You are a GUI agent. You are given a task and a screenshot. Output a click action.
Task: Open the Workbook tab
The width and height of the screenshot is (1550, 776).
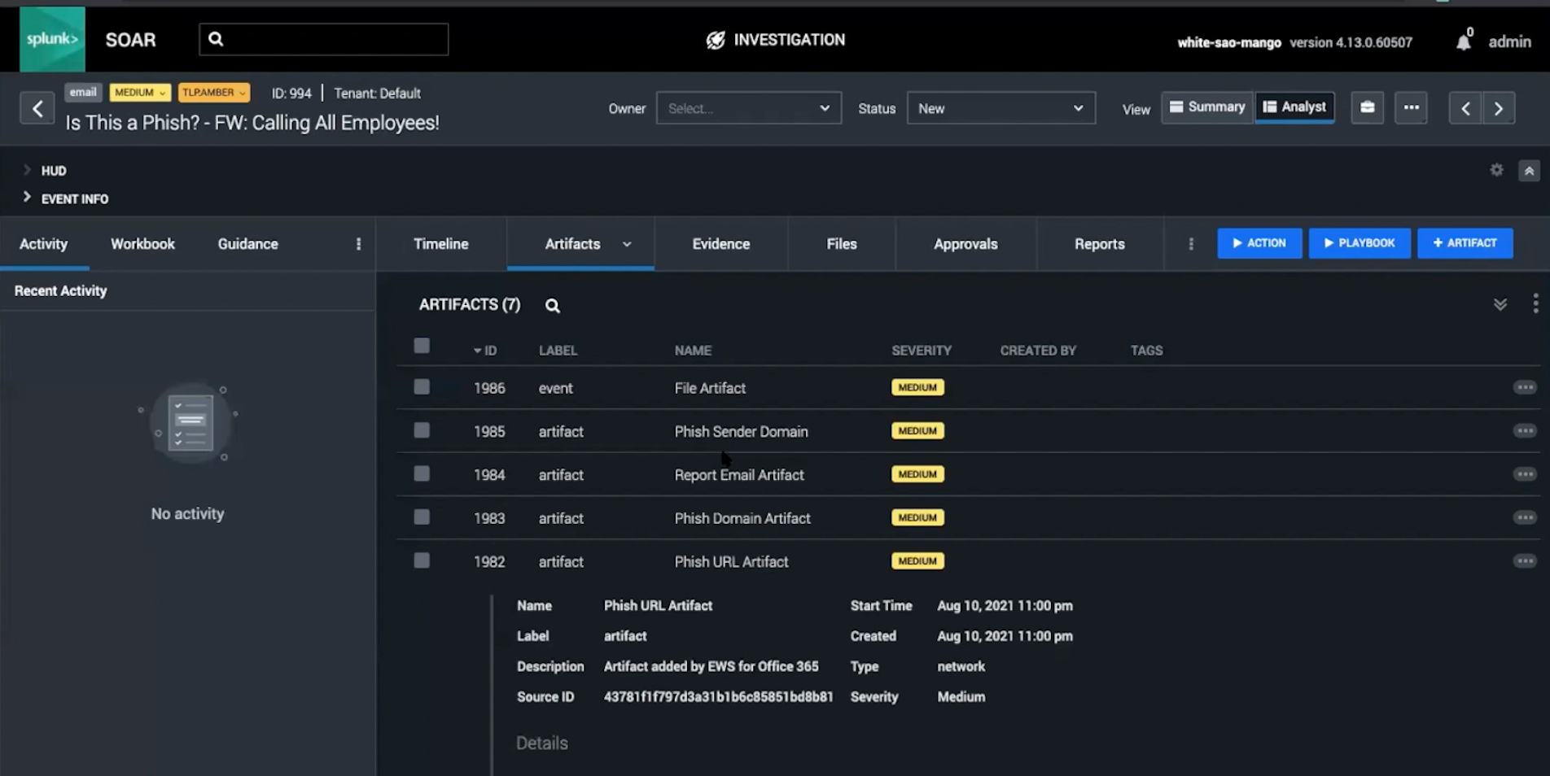pyautogui.click(x=142, y=243)
